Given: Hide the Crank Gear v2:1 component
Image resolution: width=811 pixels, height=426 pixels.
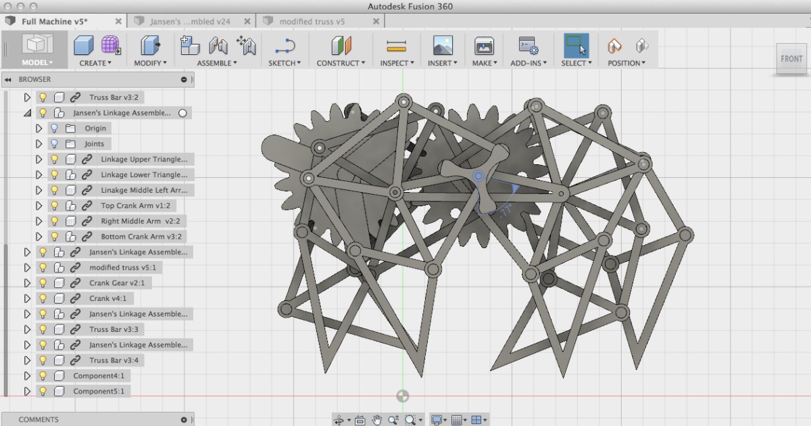Looking at the screenshot, I should 43,283.
